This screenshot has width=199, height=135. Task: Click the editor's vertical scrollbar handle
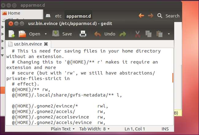[x=173, y=77]
